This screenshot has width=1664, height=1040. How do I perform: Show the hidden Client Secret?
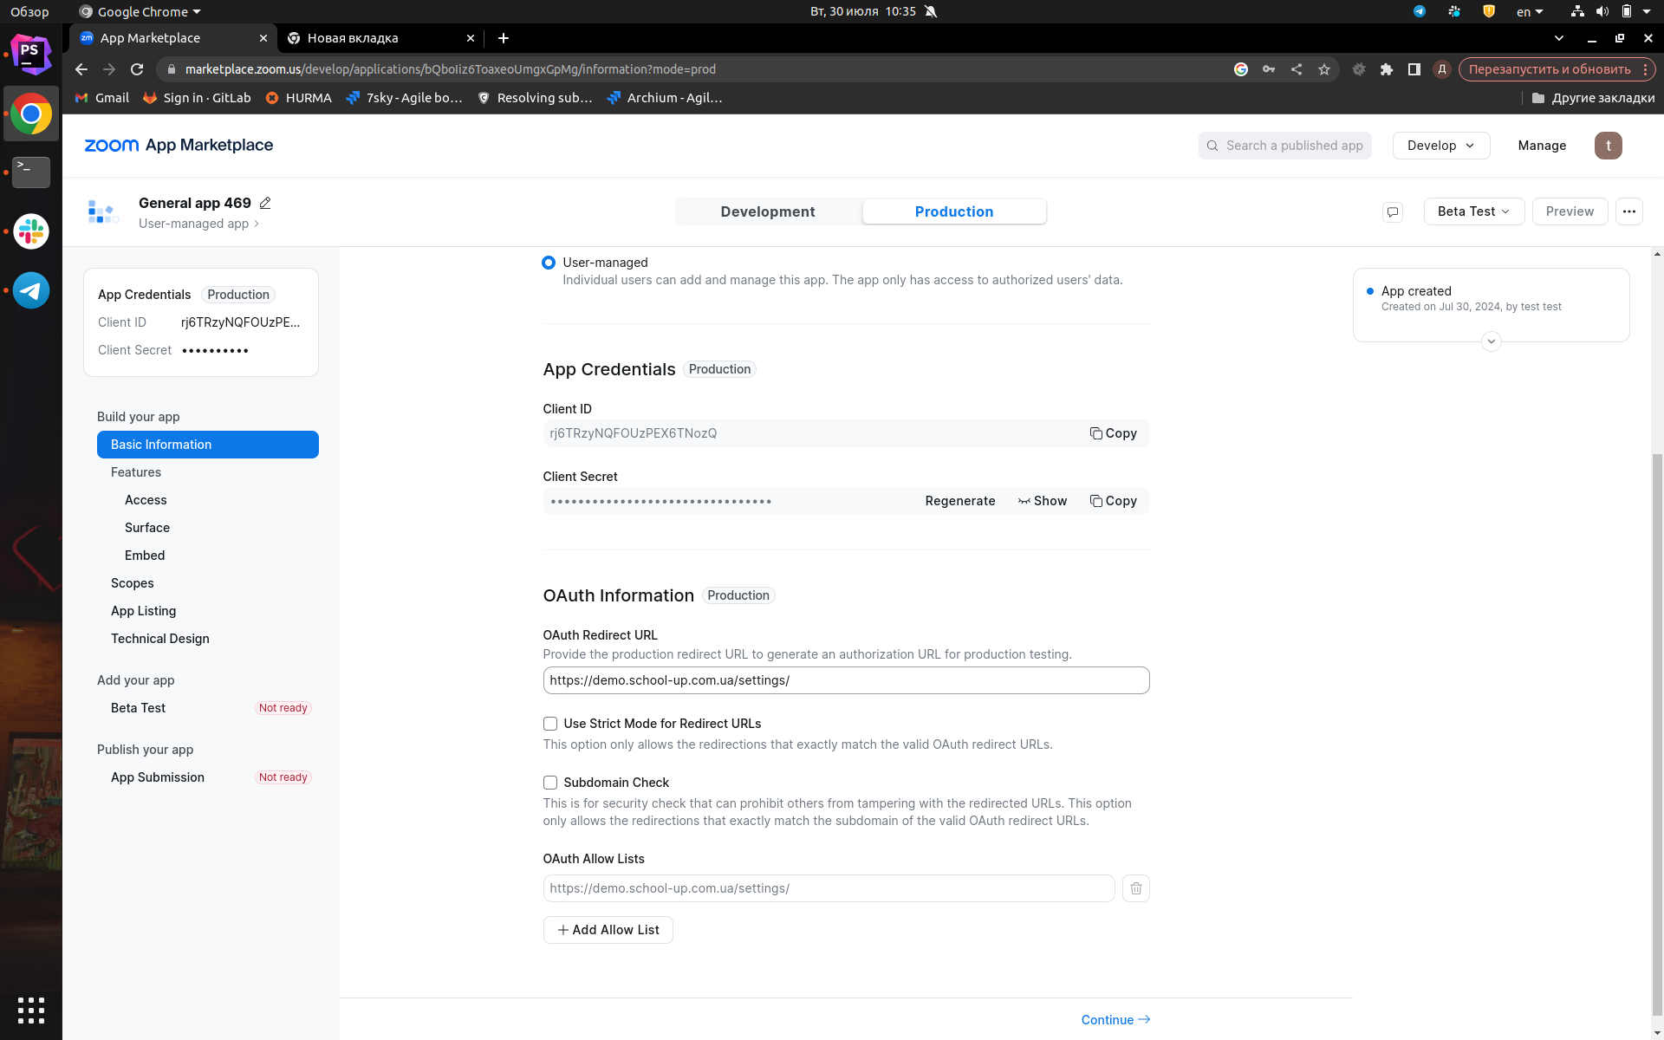click(x=1043, y=501)
